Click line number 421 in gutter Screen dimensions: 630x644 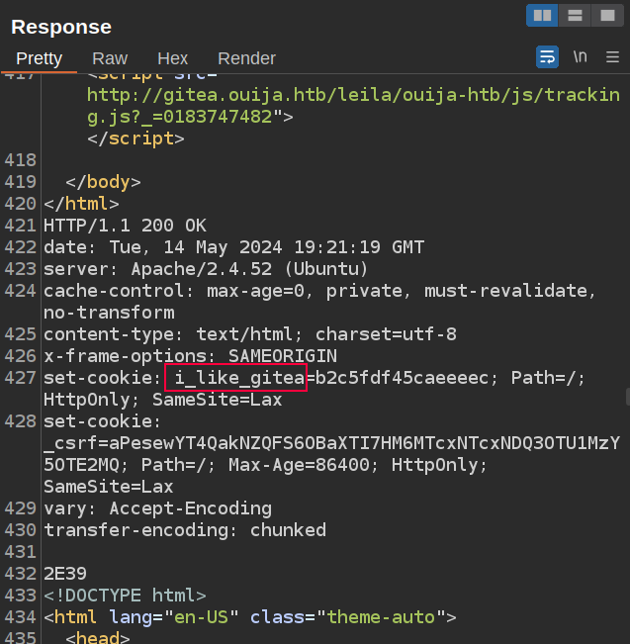[x=20, y=226]
